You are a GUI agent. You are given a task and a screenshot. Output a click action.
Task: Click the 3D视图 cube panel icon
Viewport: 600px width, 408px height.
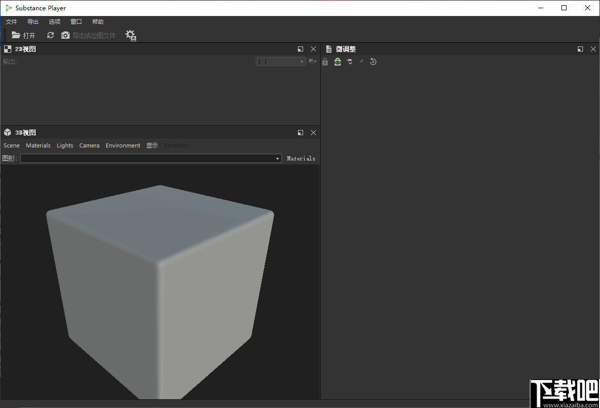[7, 133]
